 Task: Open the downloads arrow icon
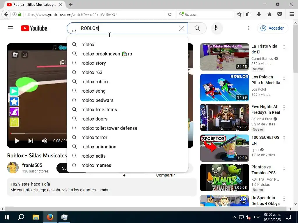pyautogui.click(x=259, y=15)
